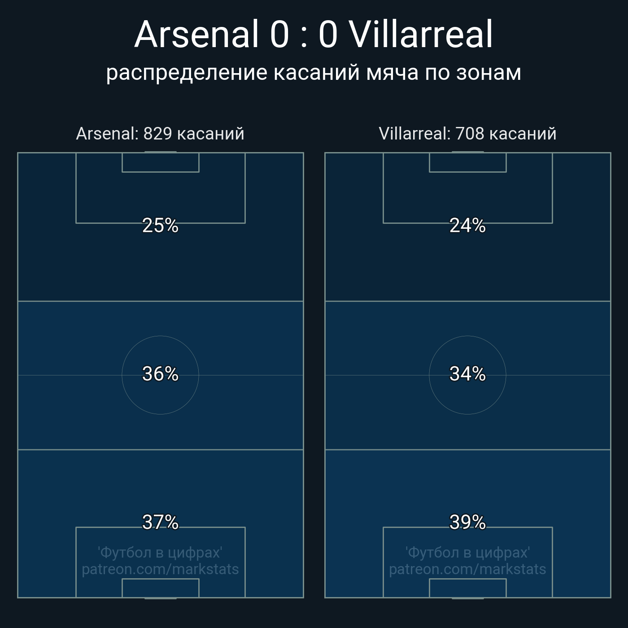Click Arsenal's 36% middle third label
This screenshot has height=628, width=628.
160,374
